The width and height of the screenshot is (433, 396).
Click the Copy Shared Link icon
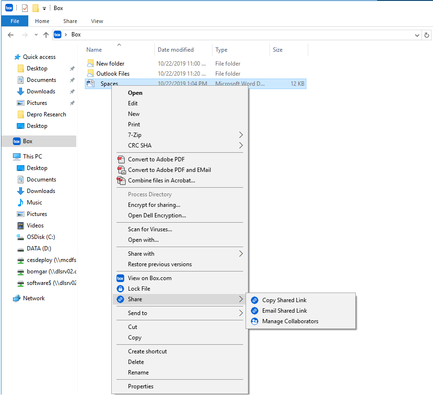pyautogui.click(x=255, y=300)
